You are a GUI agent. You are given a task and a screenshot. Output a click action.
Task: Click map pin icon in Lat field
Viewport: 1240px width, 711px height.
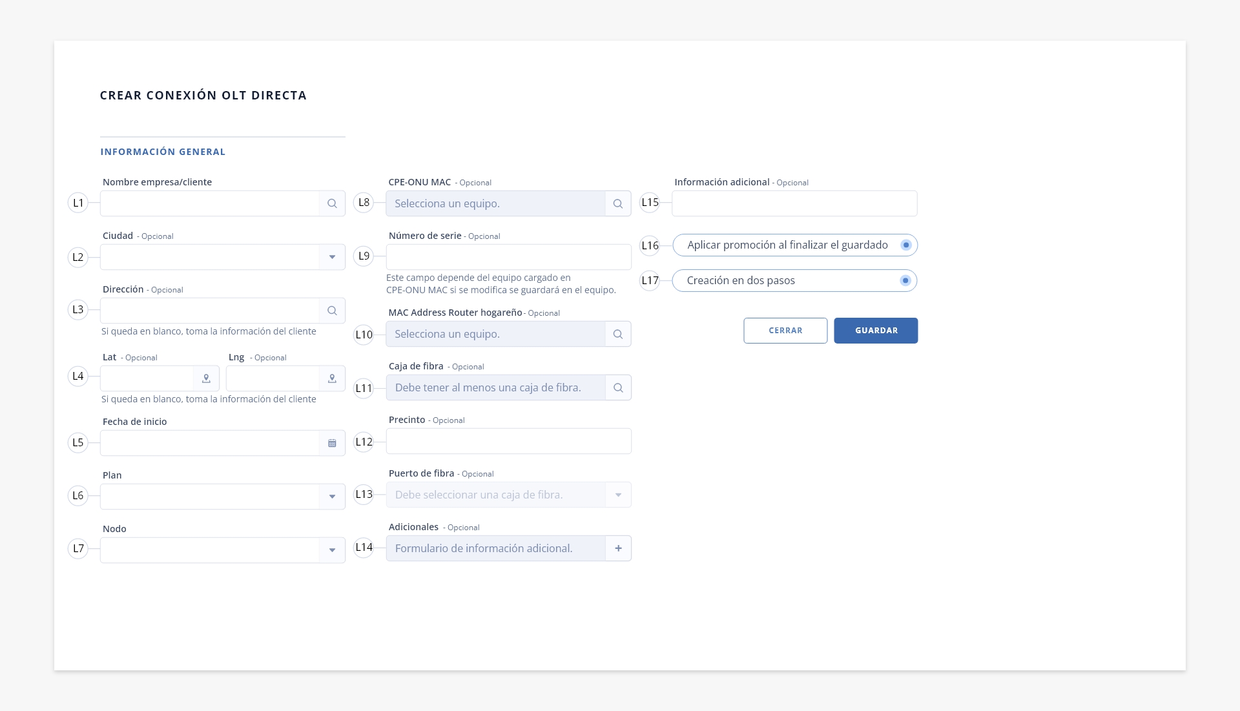click(206, 378)
